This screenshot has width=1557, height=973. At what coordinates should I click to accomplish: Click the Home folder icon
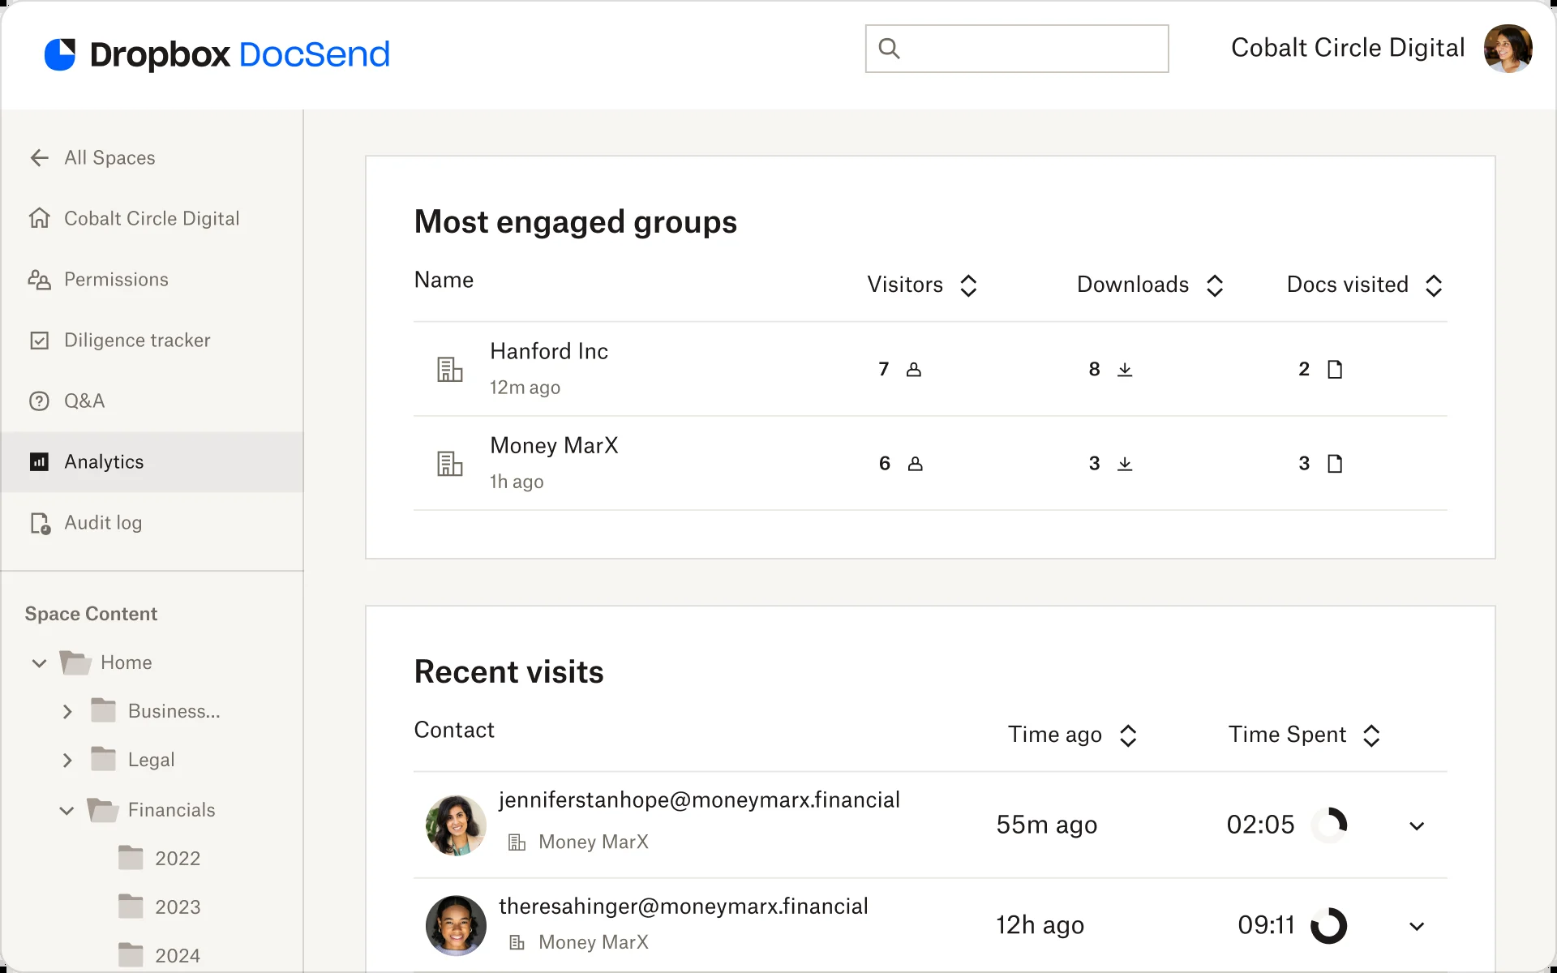click(x=75, y=662)
